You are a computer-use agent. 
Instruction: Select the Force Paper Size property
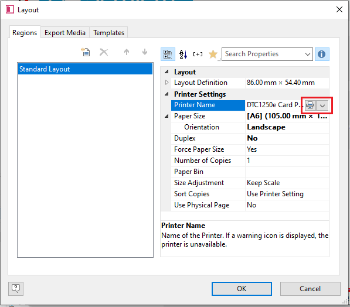click(199, 149)
